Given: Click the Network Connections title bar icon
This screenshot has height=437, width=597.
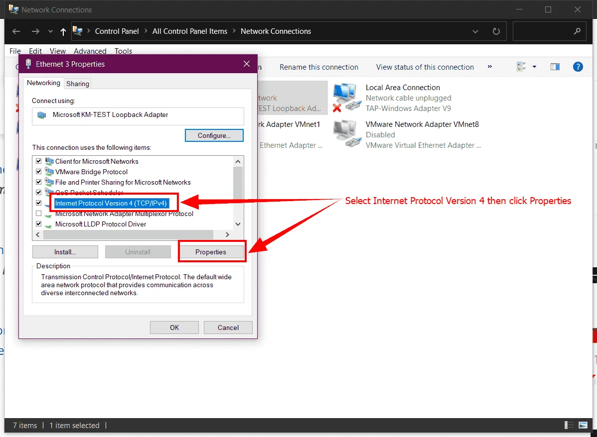Looking at the screenshot, I should (x=13, y=9).
